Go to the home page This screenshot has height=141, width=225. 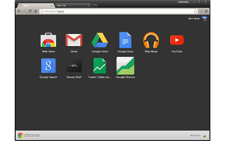pyautogui.click(x=36, y=11)
